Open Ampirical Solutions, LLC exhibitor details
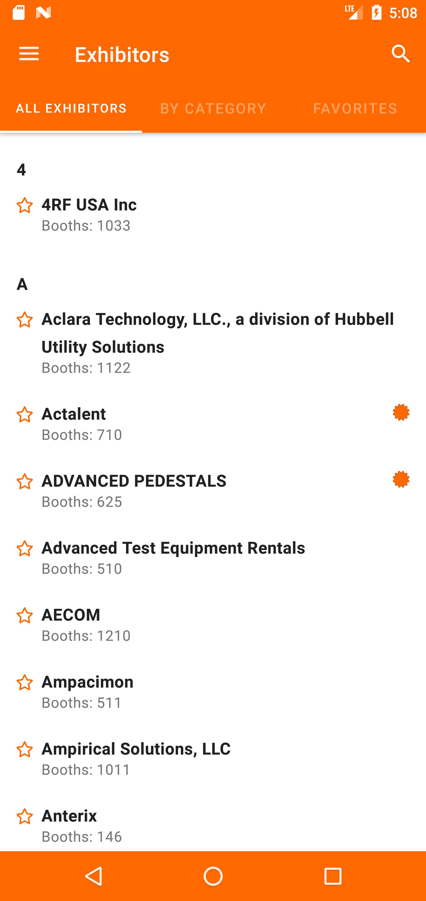 [209, 758]
